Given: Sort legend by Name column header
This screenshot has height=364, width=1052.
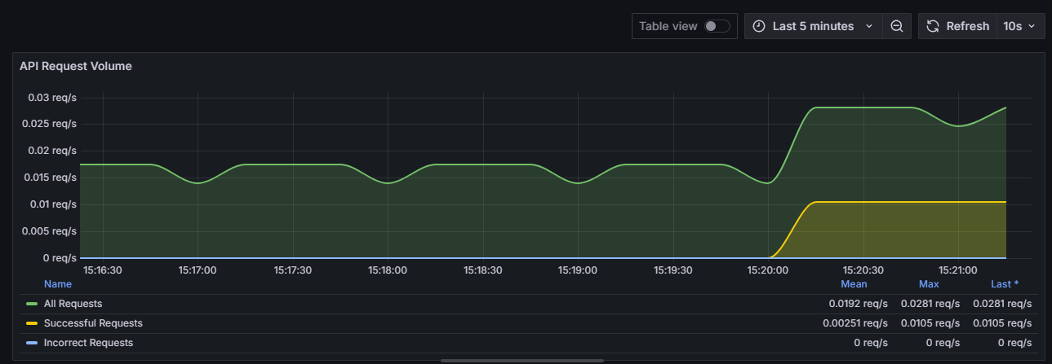Looking at the screenshot, I should (x=57, y=284).
